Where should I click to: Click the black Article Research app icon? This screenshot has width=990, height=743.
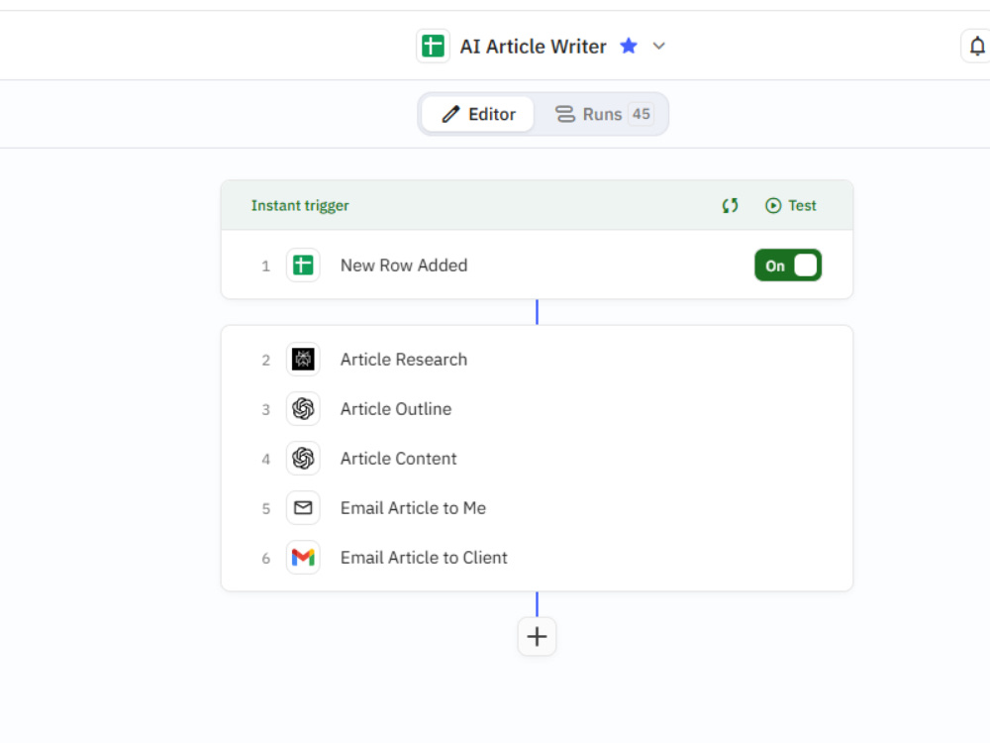pos(303,360)
